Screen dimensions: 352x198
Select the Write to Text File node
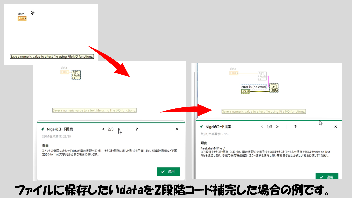pos(274,88)
